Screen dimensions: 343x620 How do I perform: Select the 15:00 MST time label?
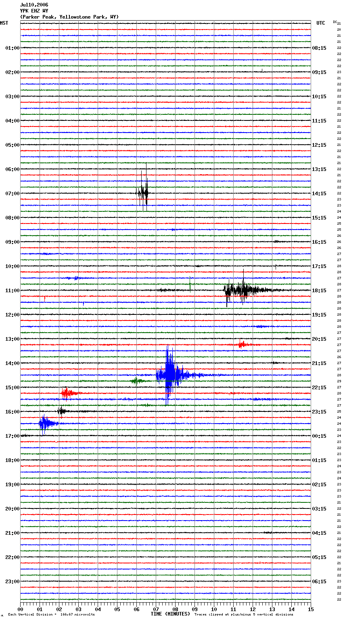(13, 388)
